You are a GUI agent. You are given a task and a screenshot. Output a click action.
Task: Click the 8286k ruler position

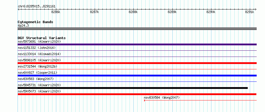pos(56,12)
